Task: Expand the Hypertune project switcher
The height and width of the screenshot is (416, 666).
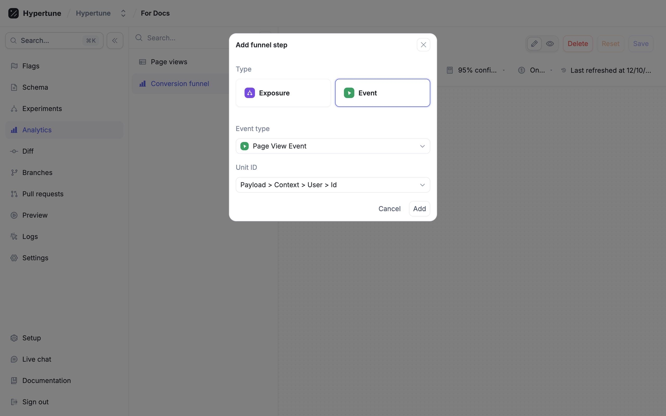Action: (123, 13)
